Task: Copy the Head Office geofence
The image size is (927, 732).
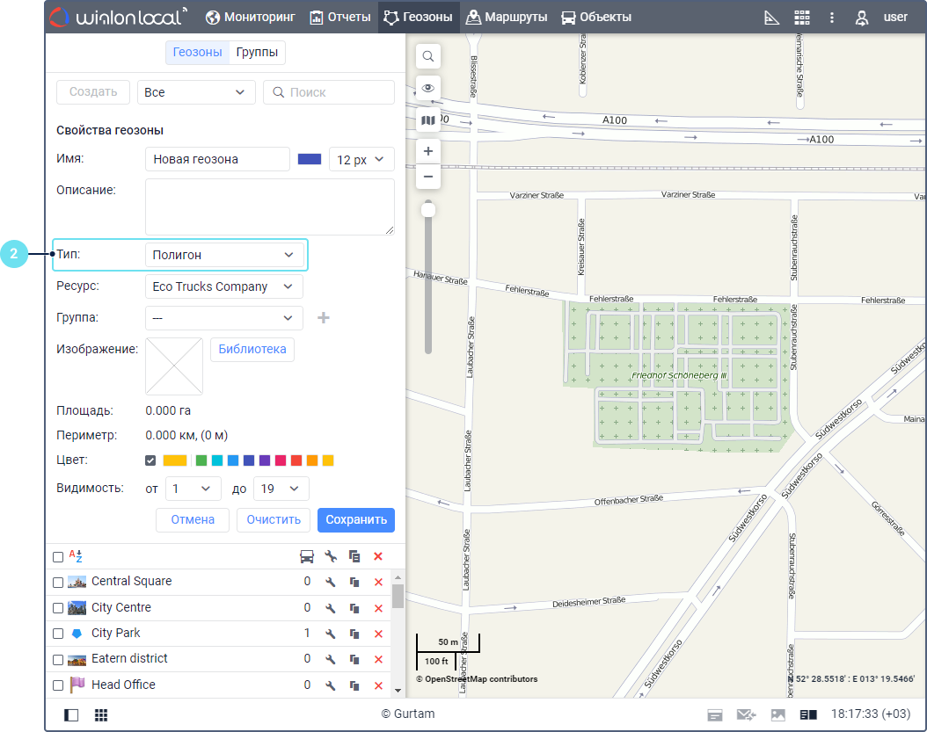Action: point(354,685)
